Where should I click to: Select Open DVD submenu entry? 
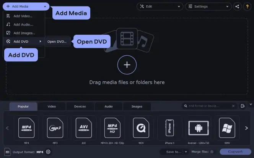57,42
